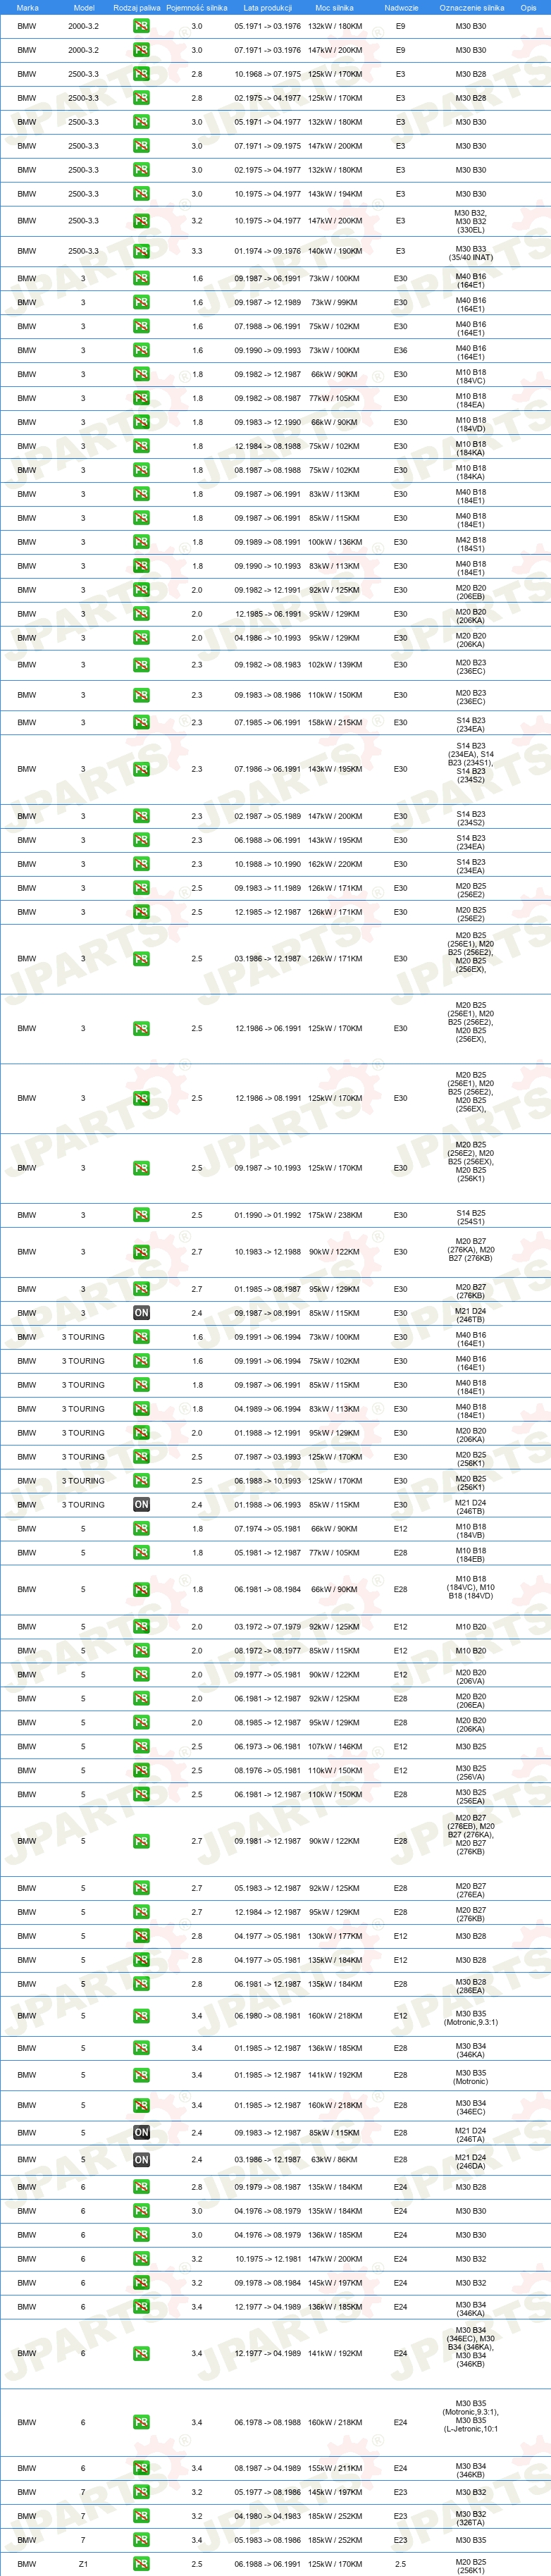Click petrol icon for 2000-3.2 132kW / 180KM row
The image size is (551, 2576).
click(x=141, y=26)
